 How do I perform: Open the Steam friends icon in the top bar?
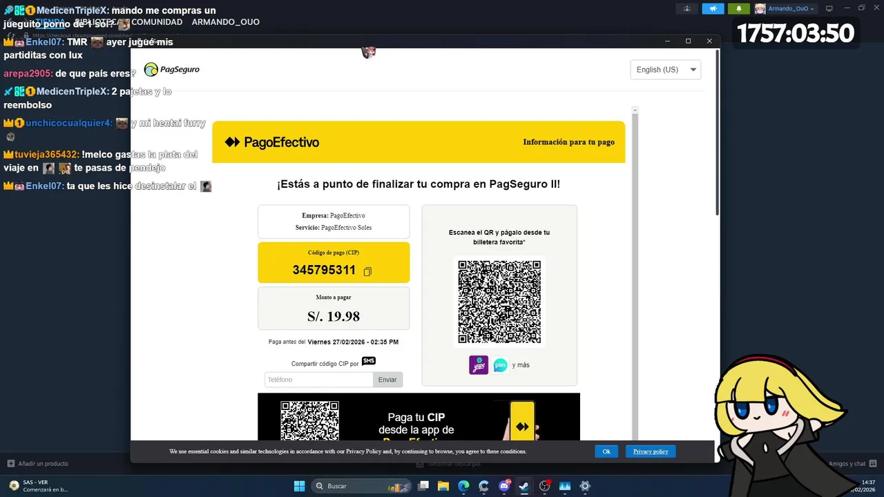686,8
